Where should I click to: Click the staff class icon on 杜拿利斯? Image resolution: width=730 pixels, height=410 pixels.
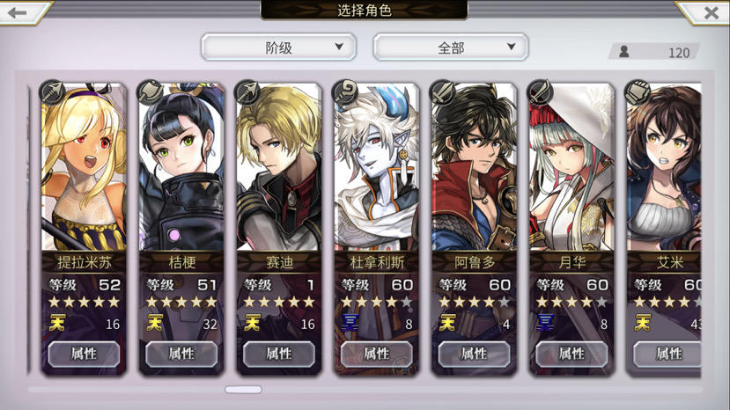pos(345,92)
